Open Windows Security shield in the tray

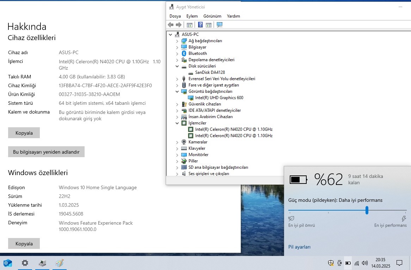tap(331, 263)
